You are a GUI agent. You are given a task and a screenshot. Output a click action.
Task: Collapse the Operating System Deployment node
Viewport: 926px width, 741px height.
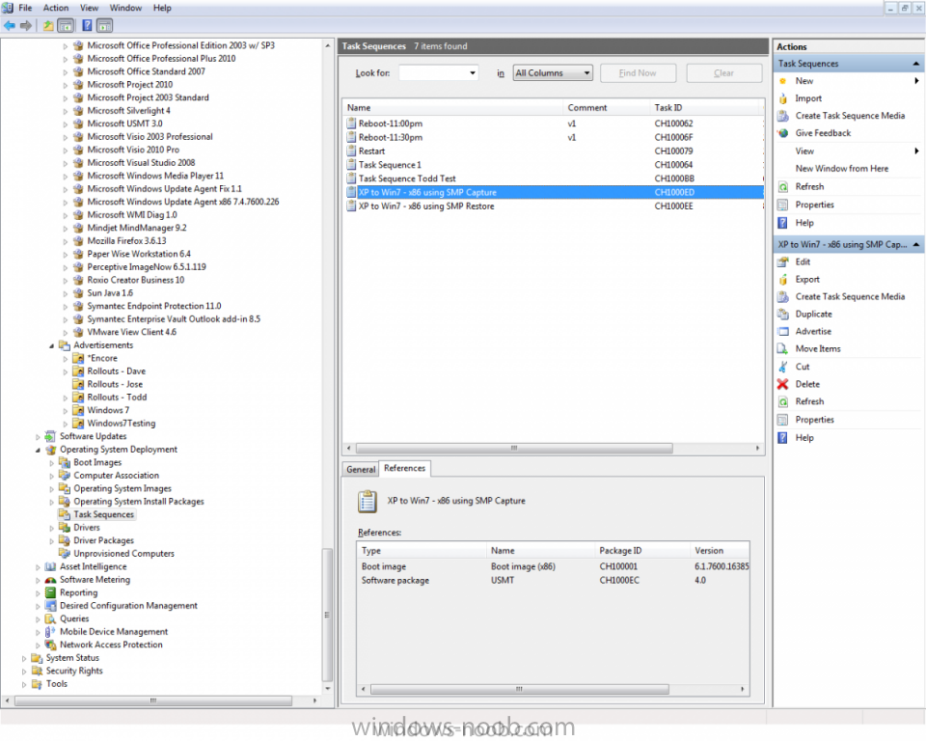38,450
